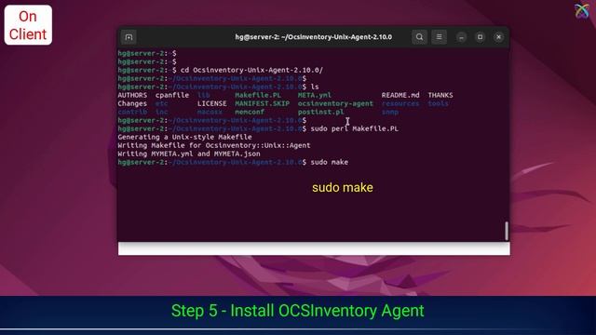Minimize the terminal window

[462, 37]
